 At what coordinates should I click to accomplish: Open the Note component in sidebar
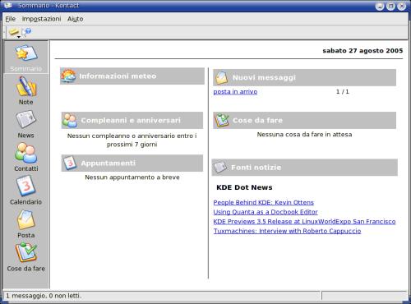coord(26,90)
